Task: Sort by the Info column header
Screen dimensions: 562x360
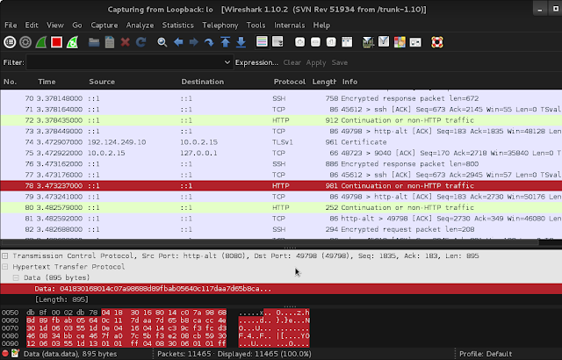Action: pyautogui.click(x=349, y=82)
